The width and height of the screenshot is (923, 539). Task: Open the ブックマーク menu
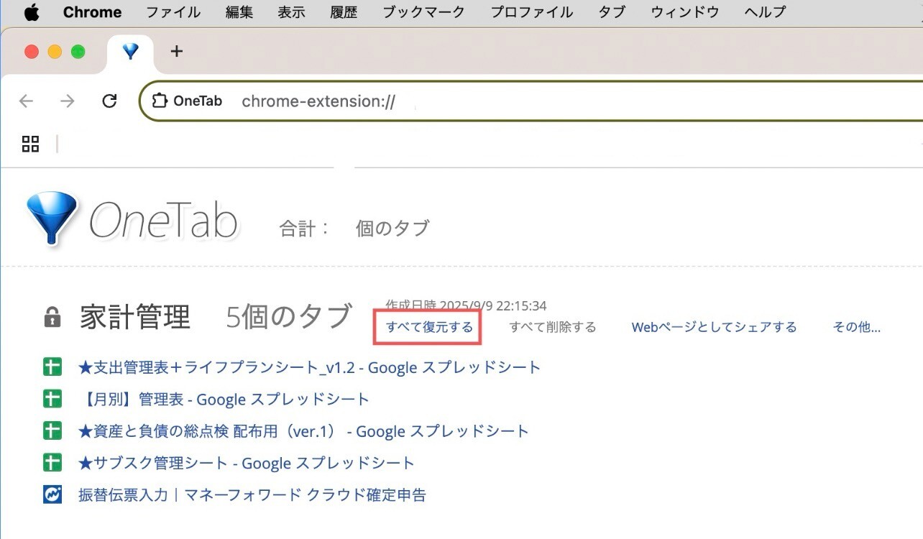423,12
